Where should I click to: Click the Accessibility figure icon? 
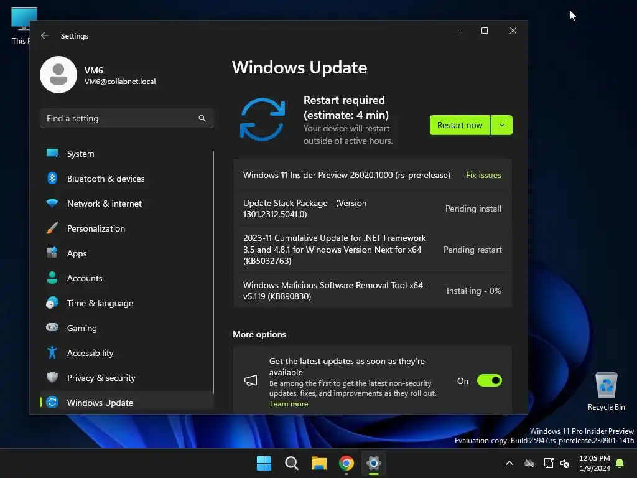[x=52, y=352]
